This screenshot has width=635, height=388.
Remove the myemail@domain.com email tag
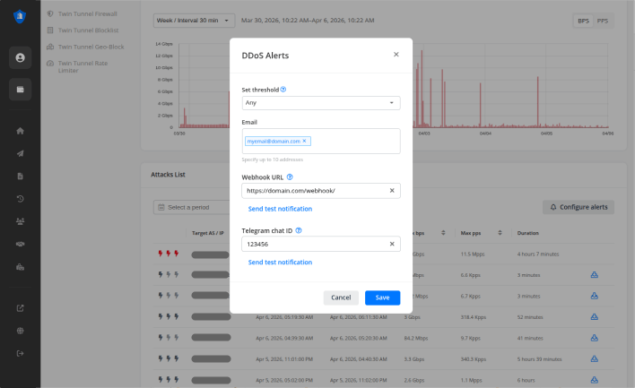click(x=305, y=141)
